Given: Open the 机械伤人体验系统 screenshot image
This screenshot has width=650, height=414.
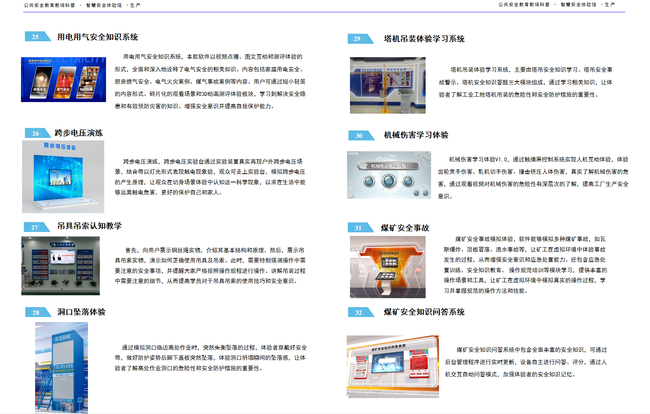Looking at the screenshot, I should coord(389,175).
